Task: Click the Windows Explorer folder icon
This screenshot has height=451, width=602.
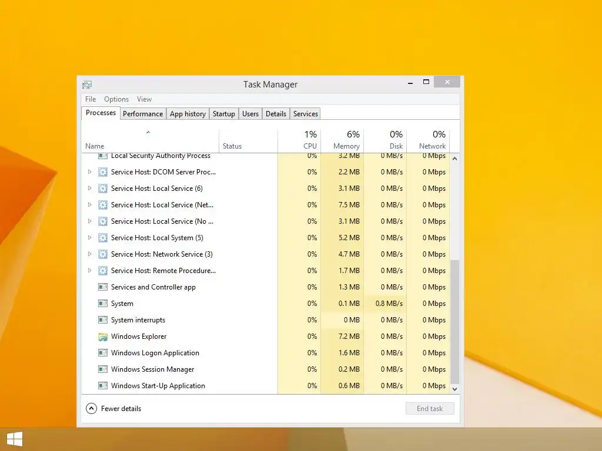Action: click(102, 336)
